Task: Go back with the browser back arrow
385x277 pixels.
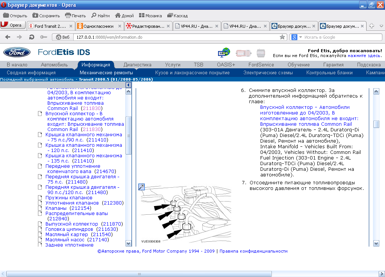Action: click(8, 37)
